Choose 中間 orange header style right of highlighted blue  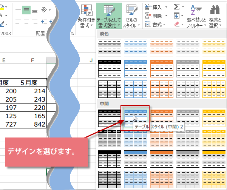pos(162,116)
